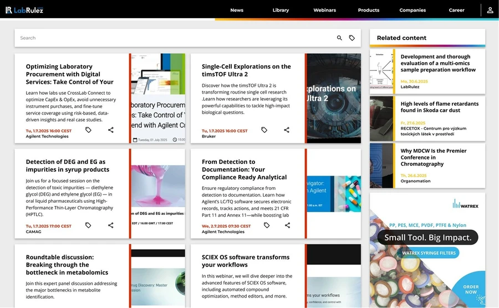Screen dimensions: 499x308
Task: Click date Mo, 30.6.2025
Action: [414, 81]
